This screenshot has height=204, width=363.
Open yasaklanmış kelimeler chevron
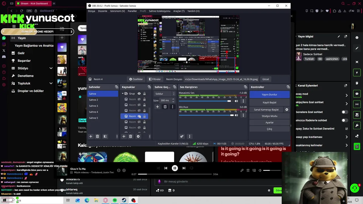pyautogui.click(x=347, y=145)
